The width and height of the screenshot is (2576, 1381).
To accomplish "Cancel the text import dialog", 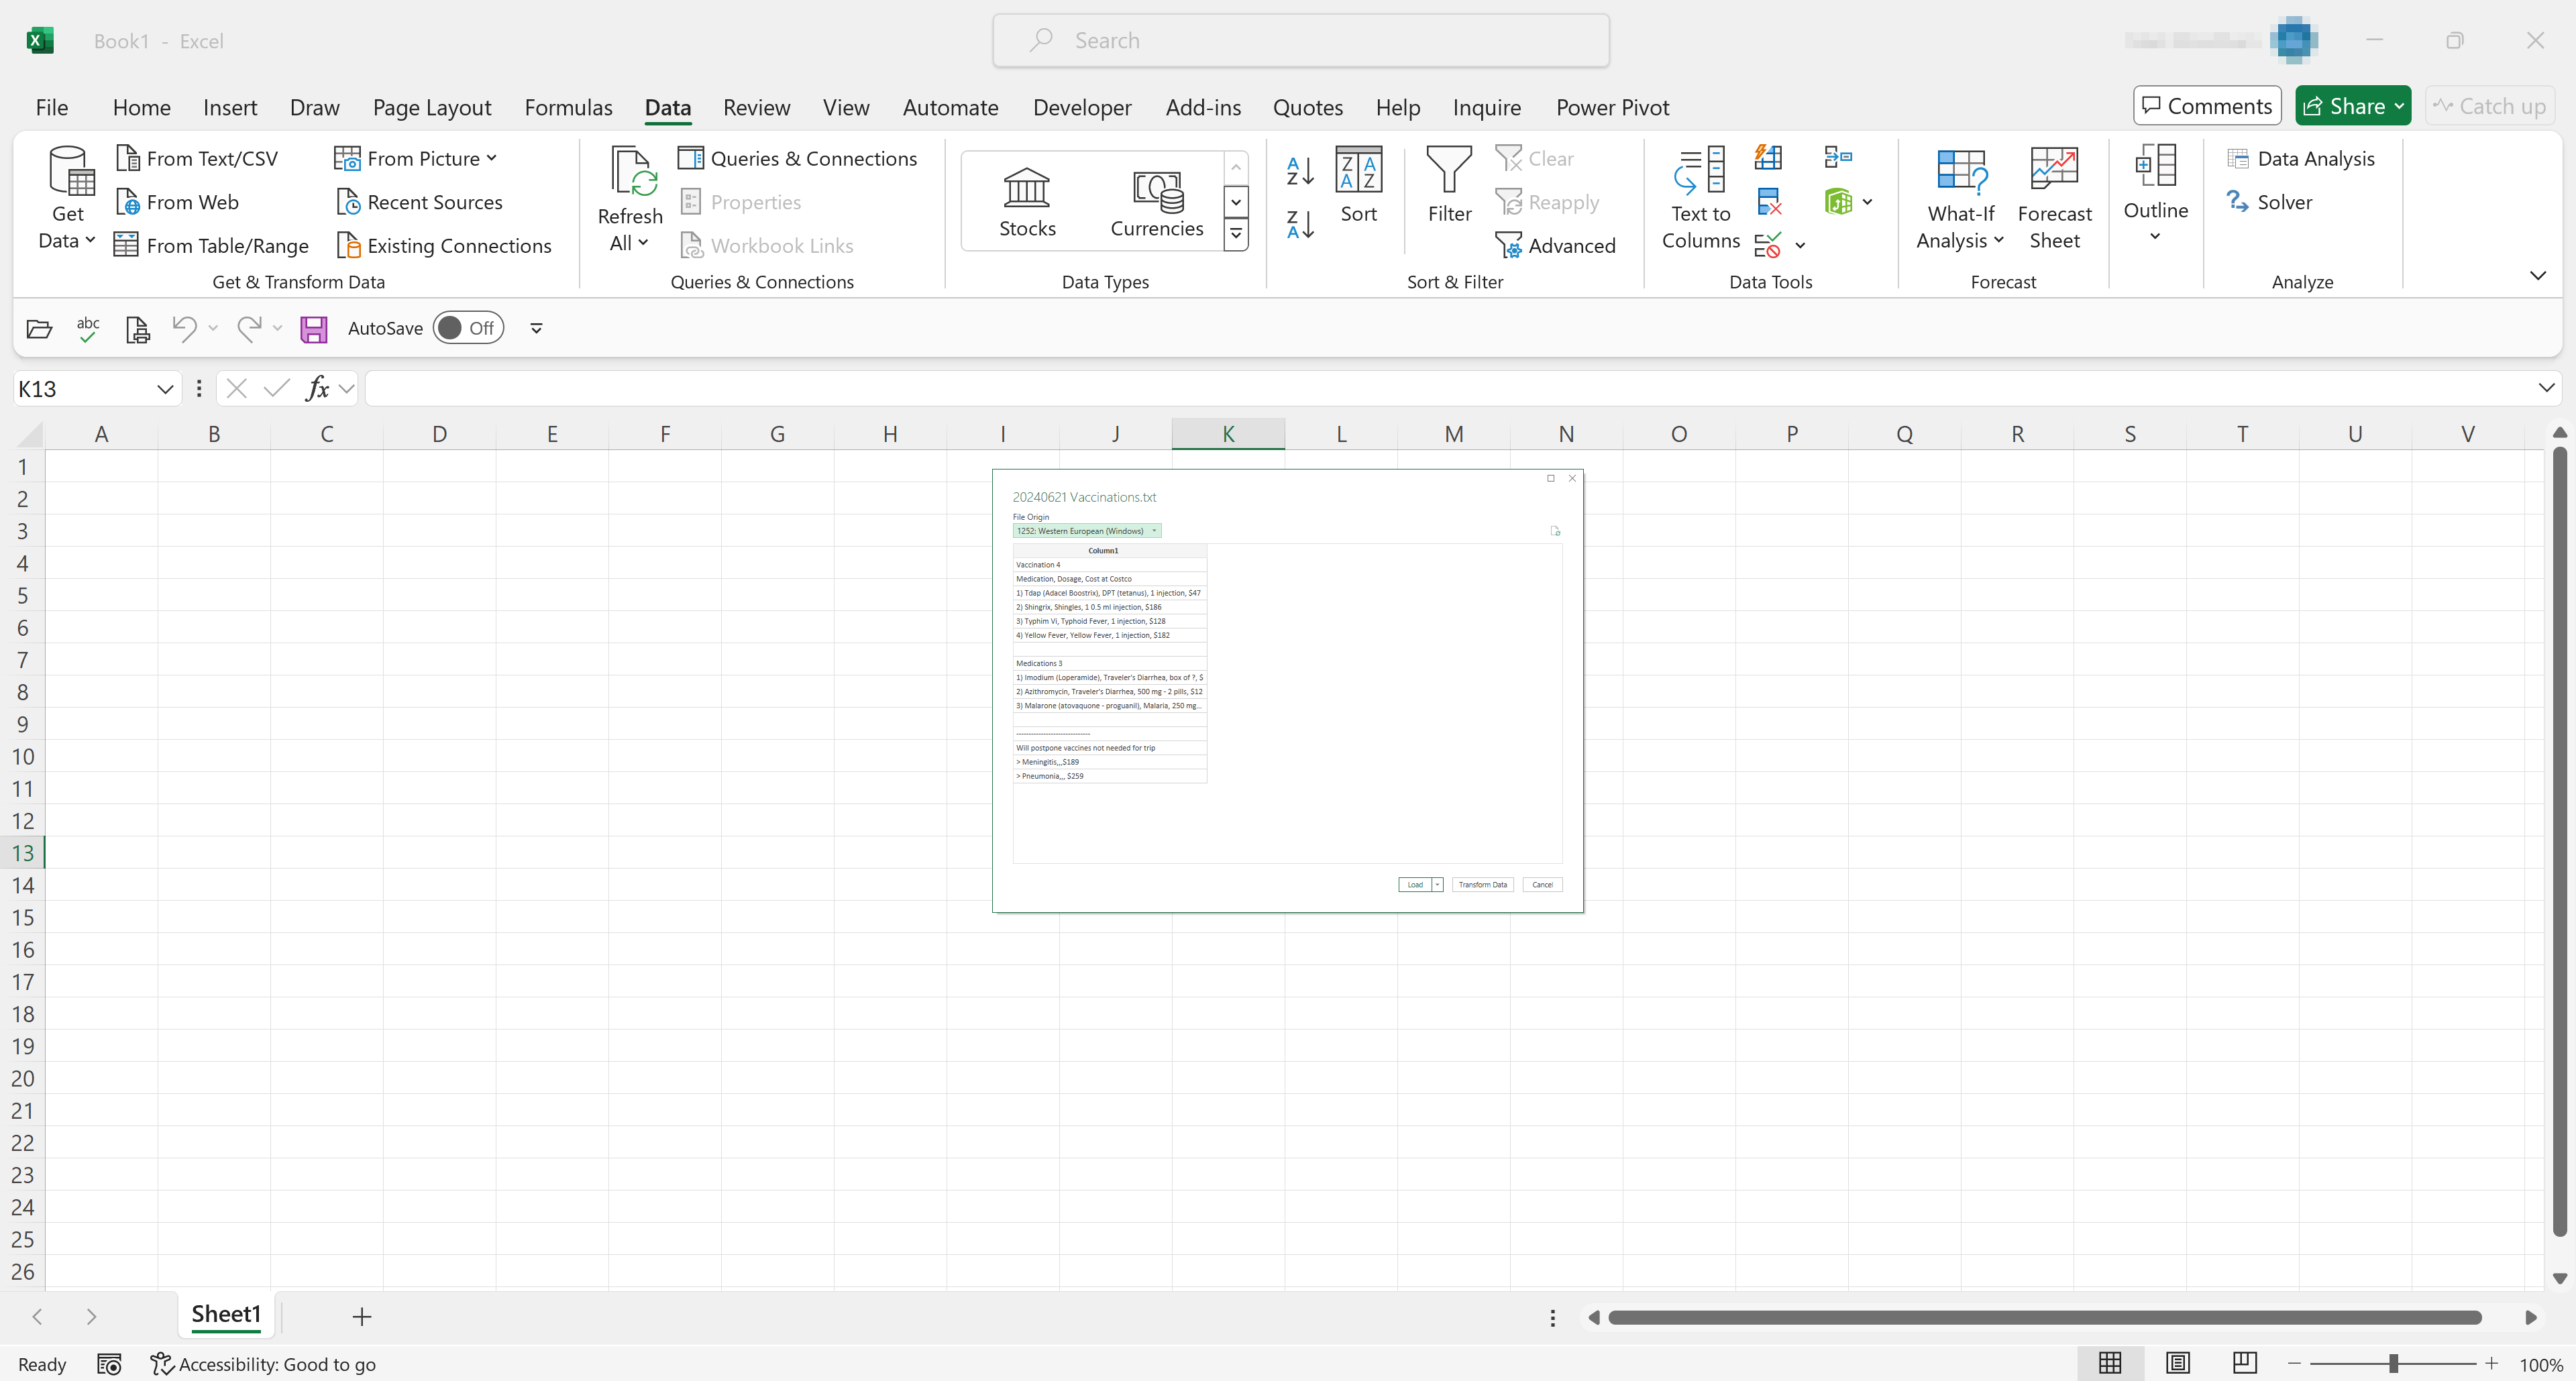I will [x=1542, y=884].
